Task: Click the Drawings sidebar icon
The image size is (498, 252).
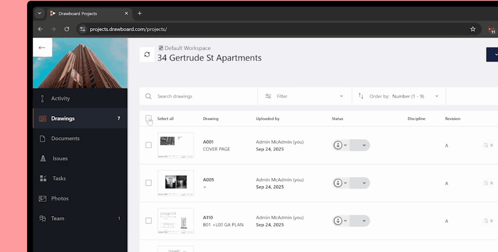Action: [x=42, y=119]
